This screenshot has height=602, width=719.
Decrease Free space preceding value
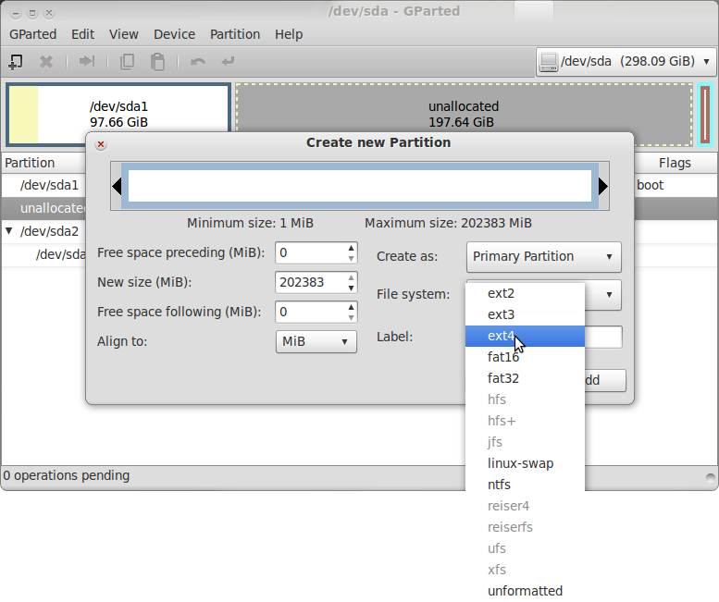(352, 258)
